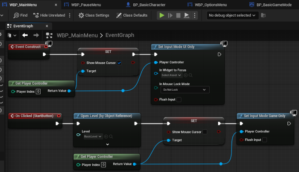Click the play options three-dot menu icon
The width and height of the screenshot is (299, 172).
(195, 15)
